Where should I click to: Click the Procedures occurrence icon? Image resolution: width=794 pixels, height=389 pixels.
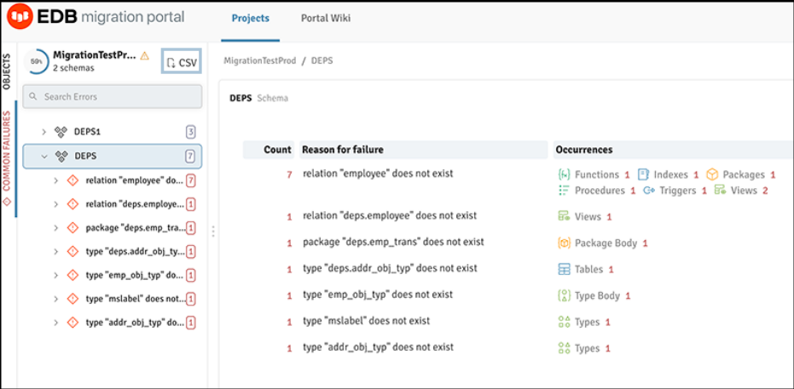[564, 191]
